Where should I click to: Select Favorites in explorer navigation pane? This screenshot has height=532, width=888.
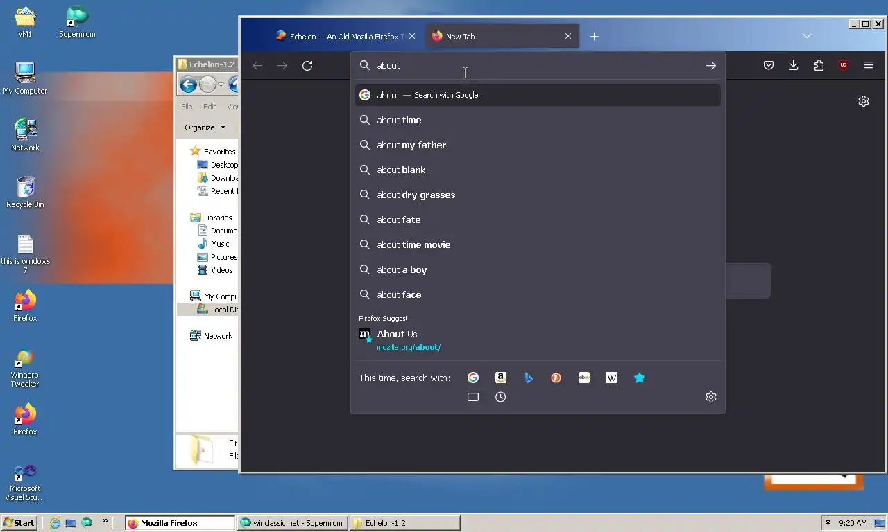pos(214,152)
